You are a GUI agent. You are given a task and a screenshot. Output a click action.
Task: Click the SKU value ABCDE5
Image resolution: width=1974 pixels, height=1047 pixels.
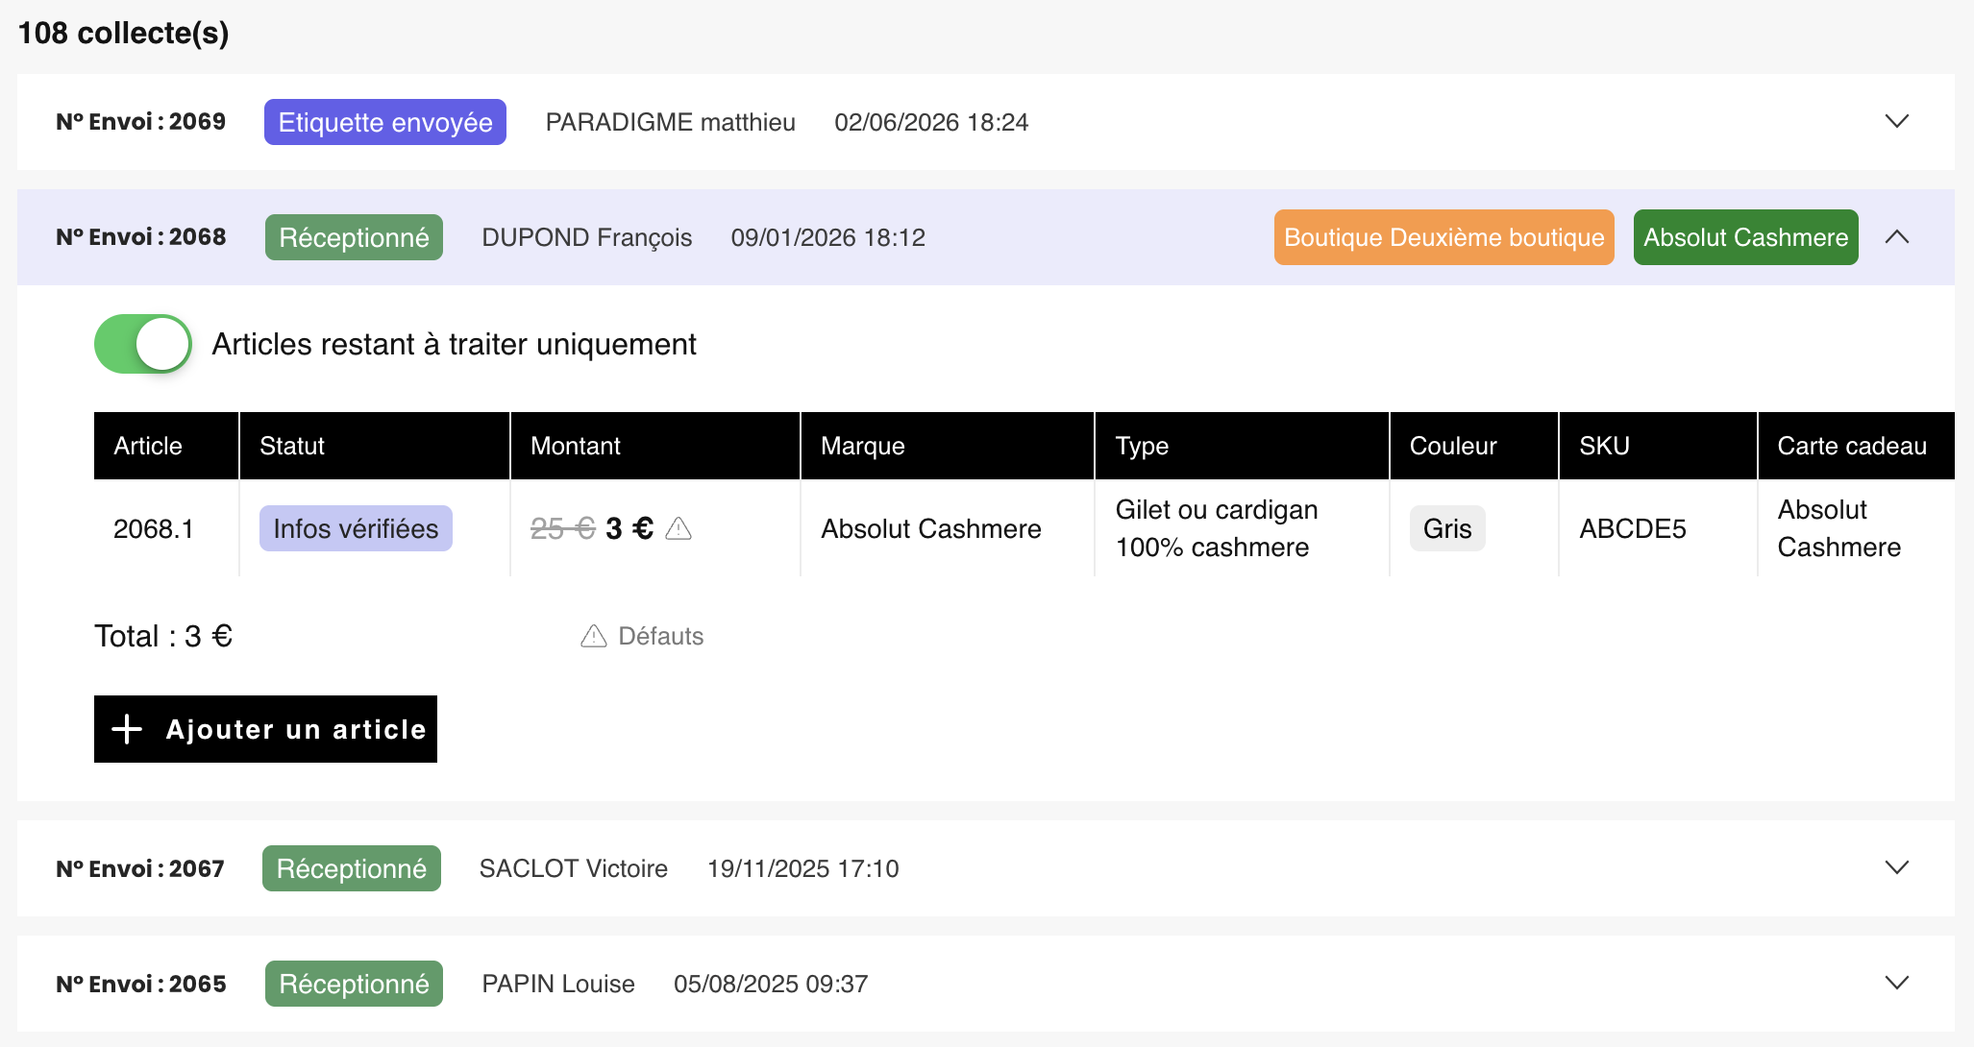point(1633,528)
